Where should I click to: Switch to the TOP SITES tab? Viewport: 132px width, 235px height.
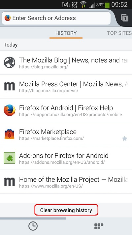[119, 33]
